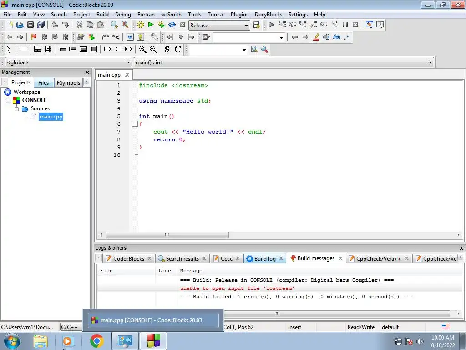Open the <global> scope dropdown
The height and width of the screenshot is (350, 466).
coord(128,62)
